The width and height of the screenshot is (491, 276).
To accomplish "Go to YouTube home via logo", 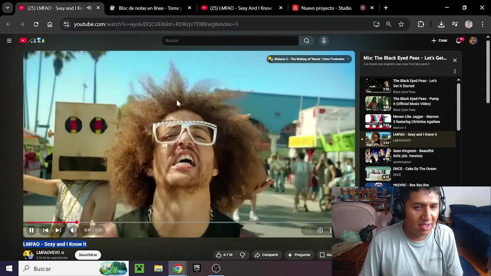I will pyautogui.click(x=32, y=40).
